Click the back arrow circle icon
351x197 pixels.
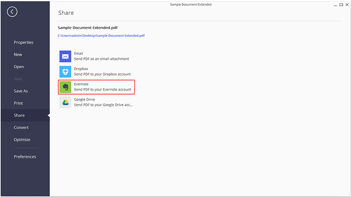(x=12, y=12)
